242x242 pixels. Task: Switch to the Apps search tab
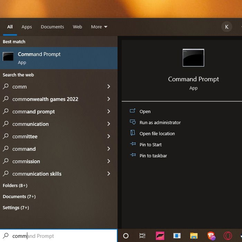(x=27, y=27)
